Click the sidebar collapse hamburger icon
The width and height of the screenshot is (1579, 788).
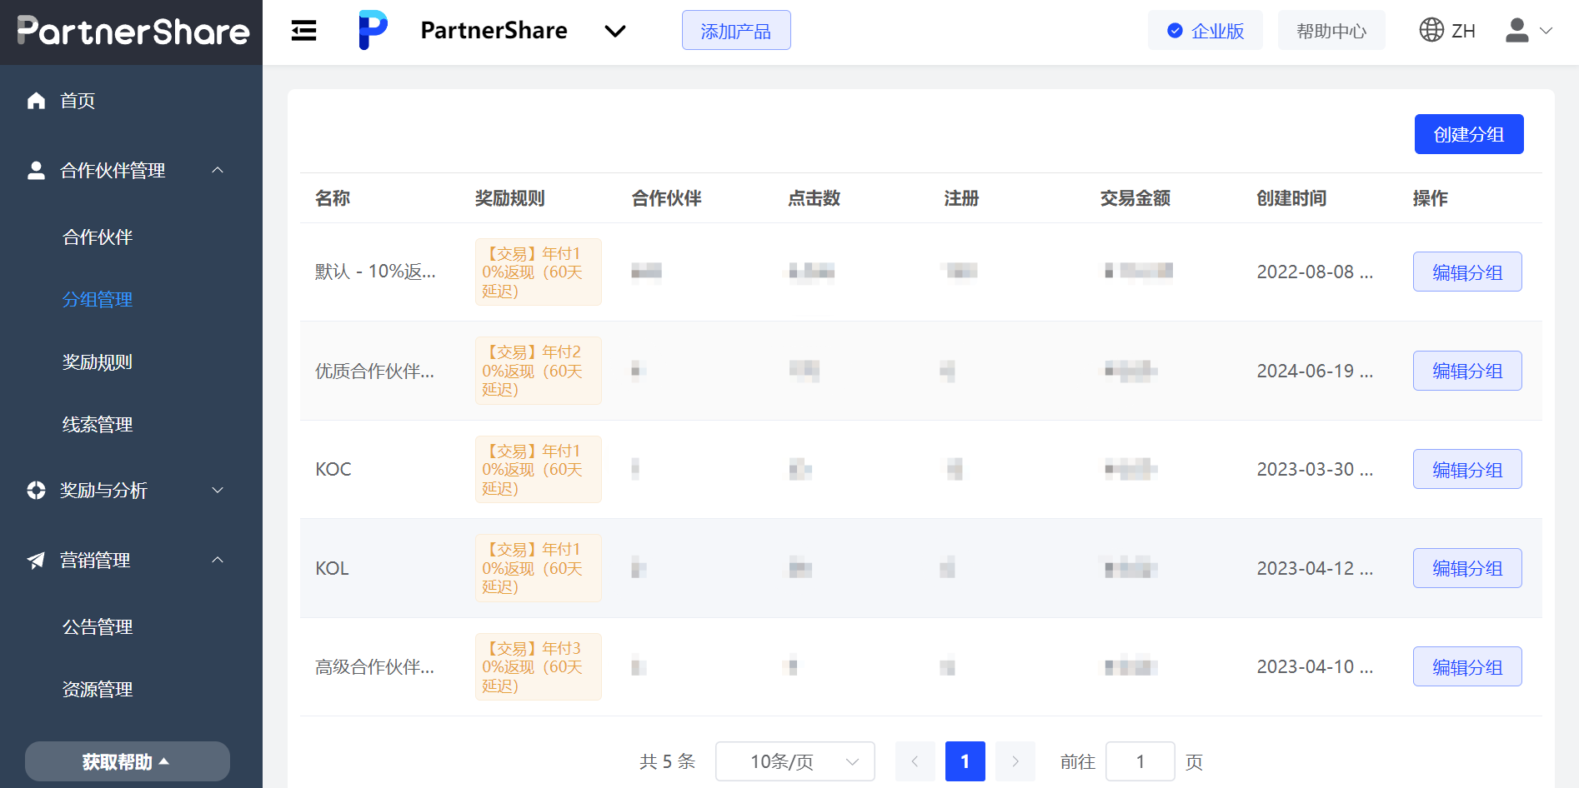(x=303, y=31)
